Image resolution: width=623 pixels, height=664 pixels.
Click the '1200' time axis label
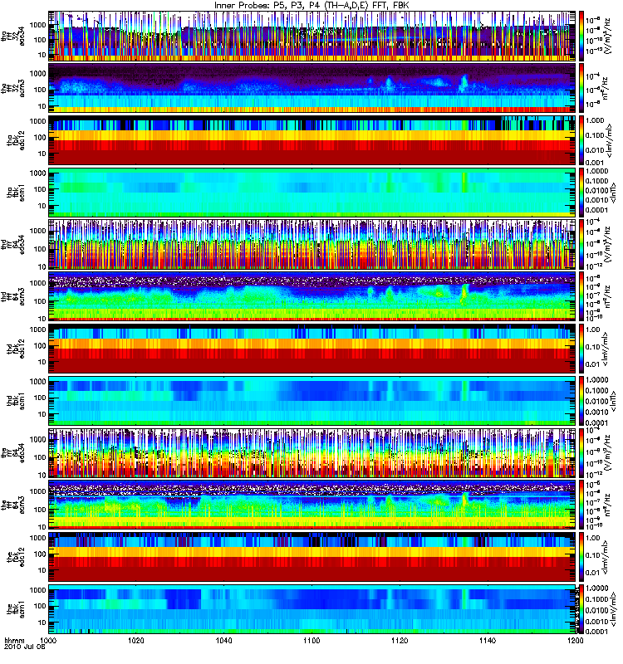[575, 641]
